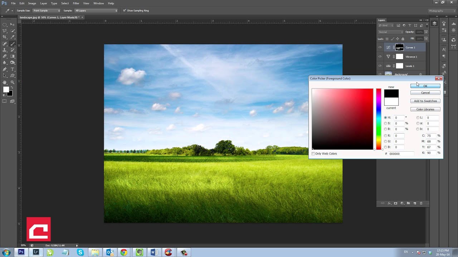Select the Brush tool in toolbar
Screen dimensions: 458x257
pos(13,44)
